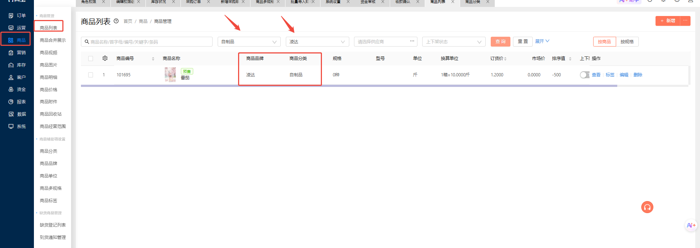Toggle the 上下架 switch for 番茄
Viewport: 700px width, 248px height.
tap(584, 75)
